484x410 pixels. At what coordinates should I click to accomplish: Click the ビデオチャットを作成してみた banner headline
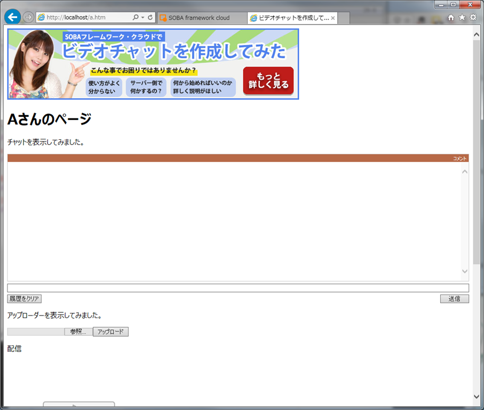(x=174, y=51)
